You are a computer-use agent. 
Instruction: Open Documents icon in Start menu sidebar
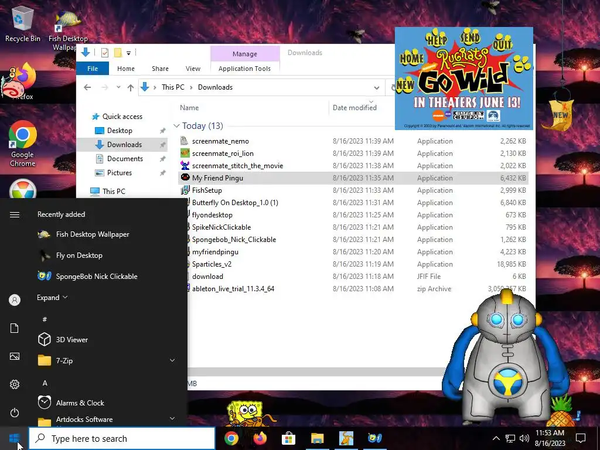[15, 328]
